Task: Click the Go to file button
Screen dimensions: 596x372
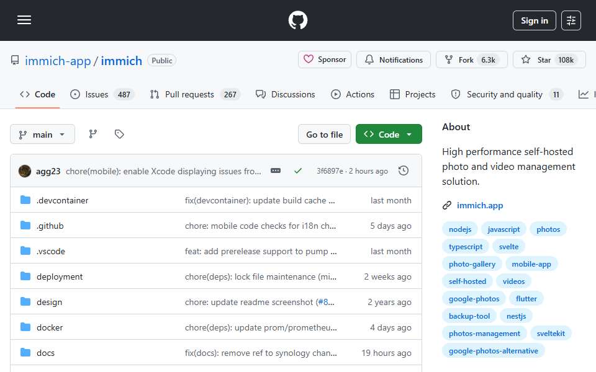Action: click(x=324, y=135)
